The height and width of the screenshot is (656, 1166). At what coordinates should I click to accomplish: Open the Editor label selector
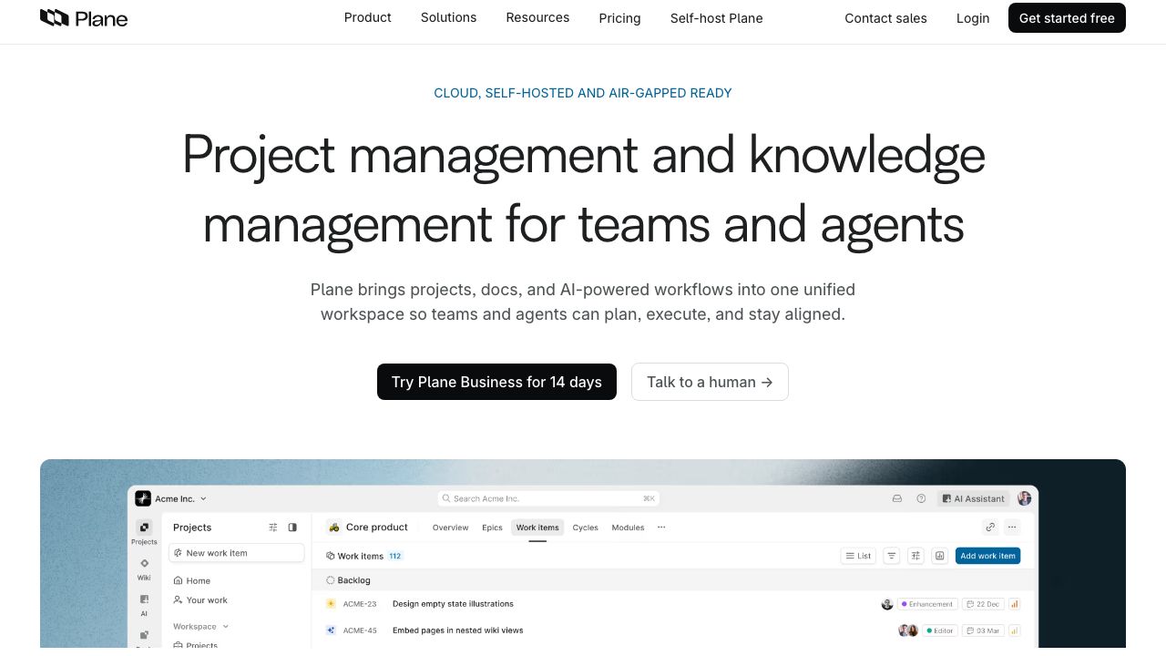click(x=940, y=630)
